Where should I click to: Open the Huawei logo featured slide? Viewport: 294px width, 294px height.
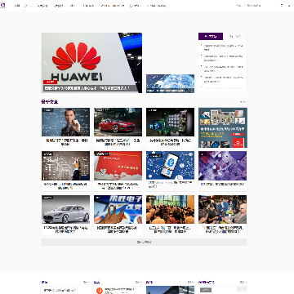[x=91, y=63]
